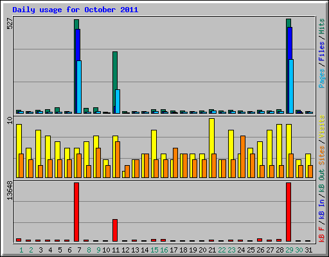Click day 10 on the x-axis
Viewport: 329px width, 257px height.
click(106, 250)
